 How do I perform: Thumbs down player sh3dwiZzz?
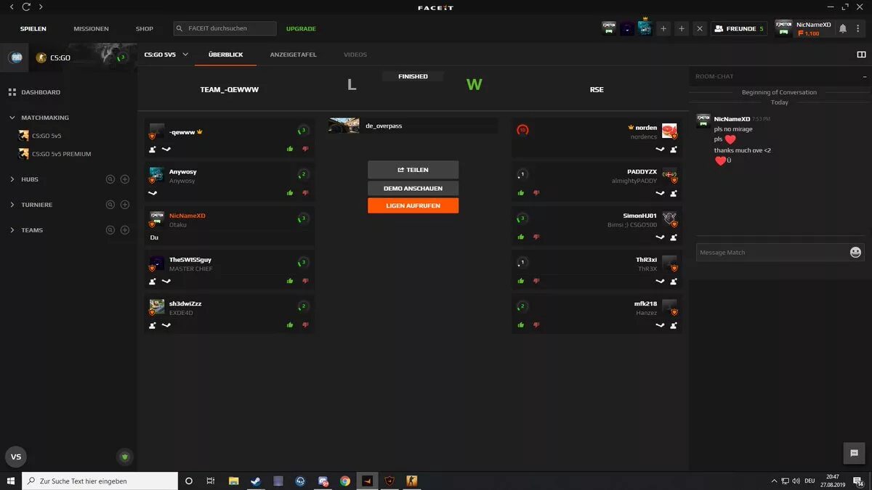(x=305, y=324)
